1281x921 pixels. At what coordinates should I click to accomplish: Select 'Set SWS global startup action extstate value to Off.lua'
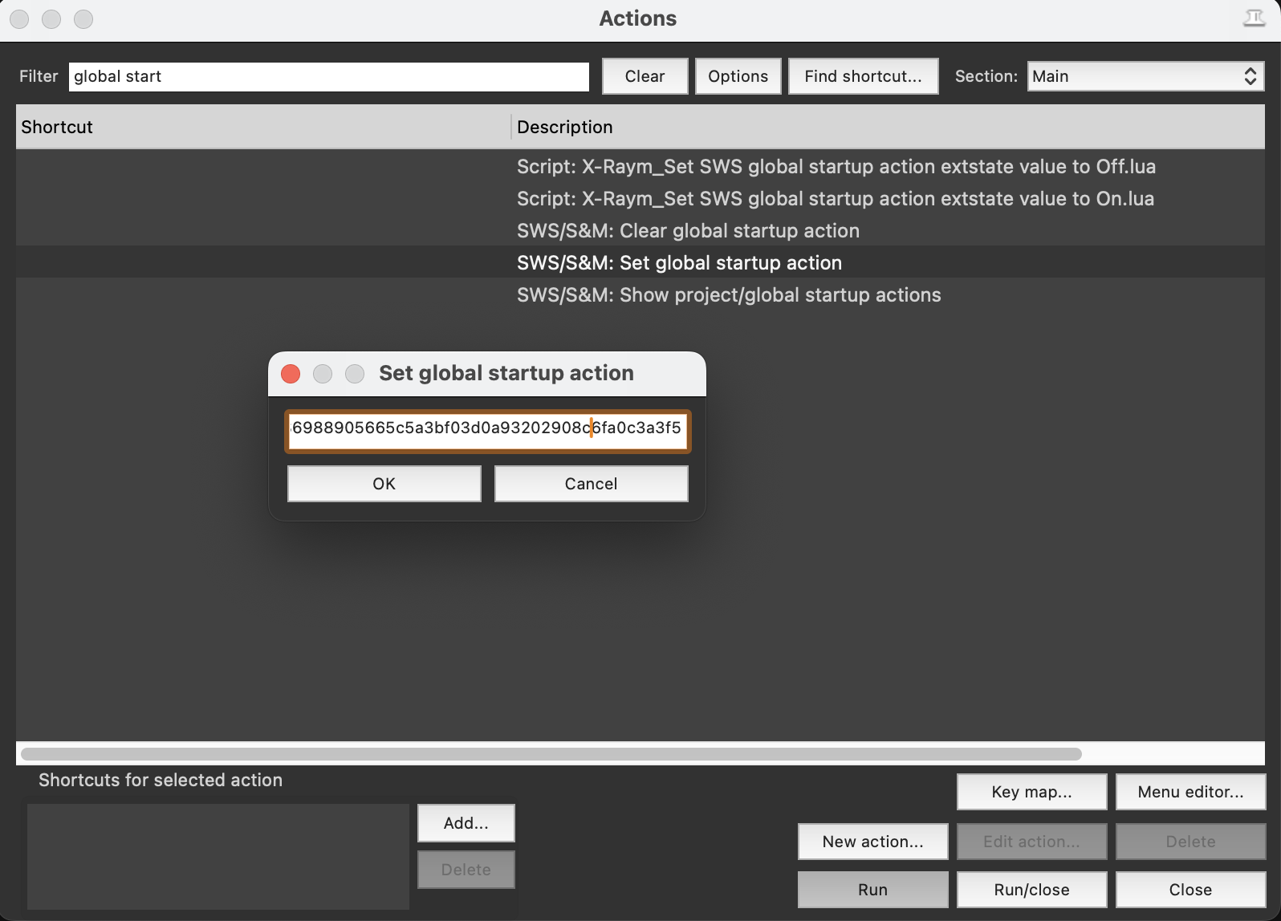[x=640, y=166]
